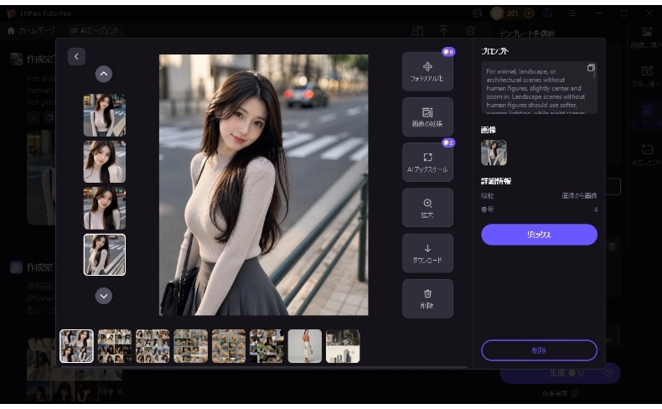Open the last bottom thumbnail with buildings
Screen dimensions: 662x409
click(343, 346)
